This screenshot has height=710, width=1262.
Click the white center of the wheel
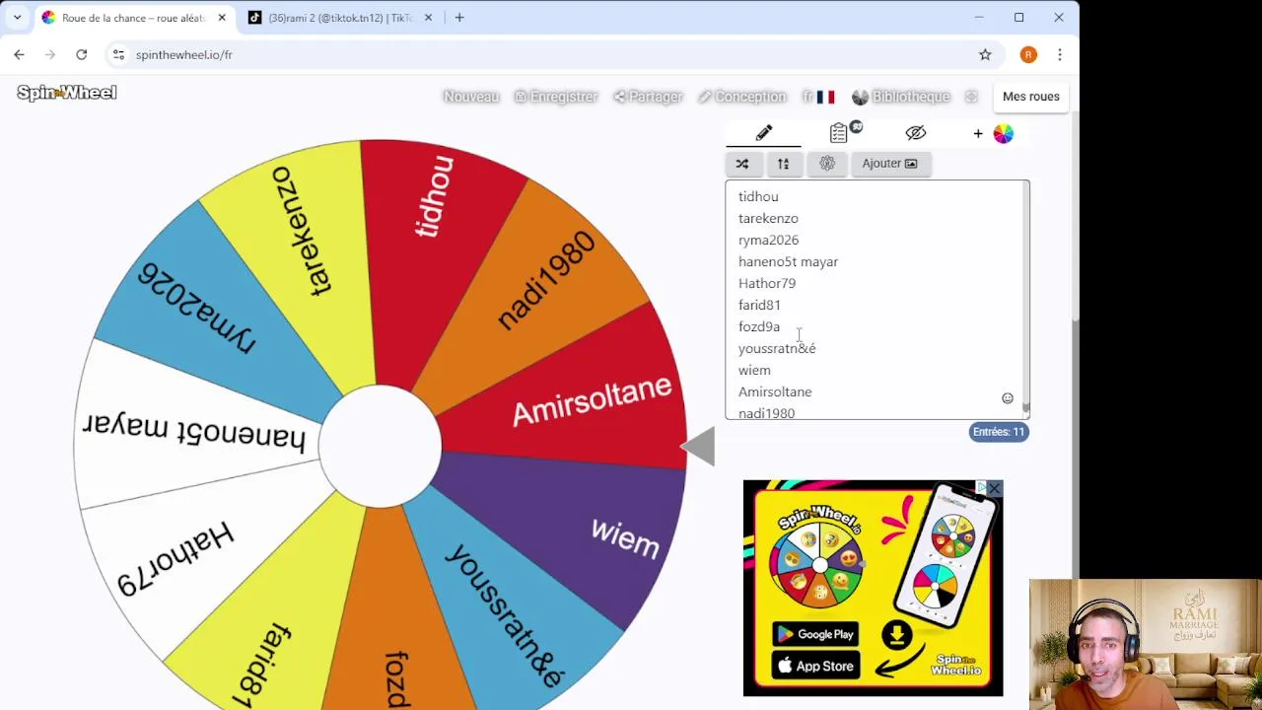coord(380,447)
